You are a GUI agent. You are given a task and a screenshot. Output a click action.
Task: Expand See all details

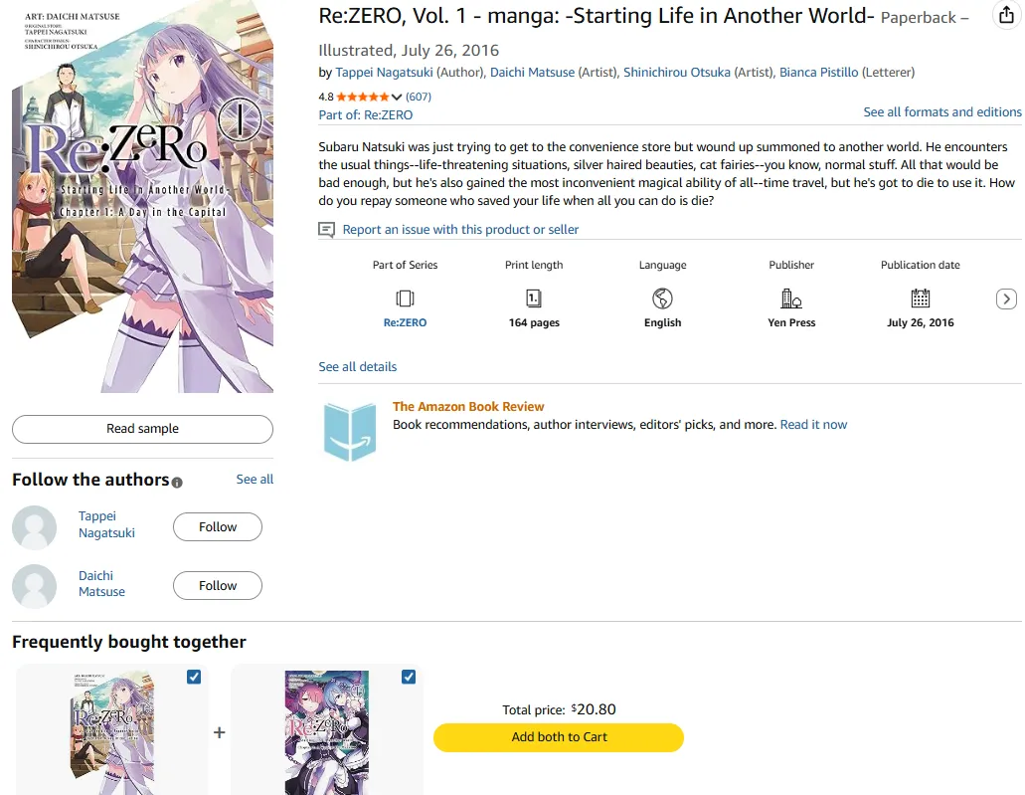coord(357,367)
